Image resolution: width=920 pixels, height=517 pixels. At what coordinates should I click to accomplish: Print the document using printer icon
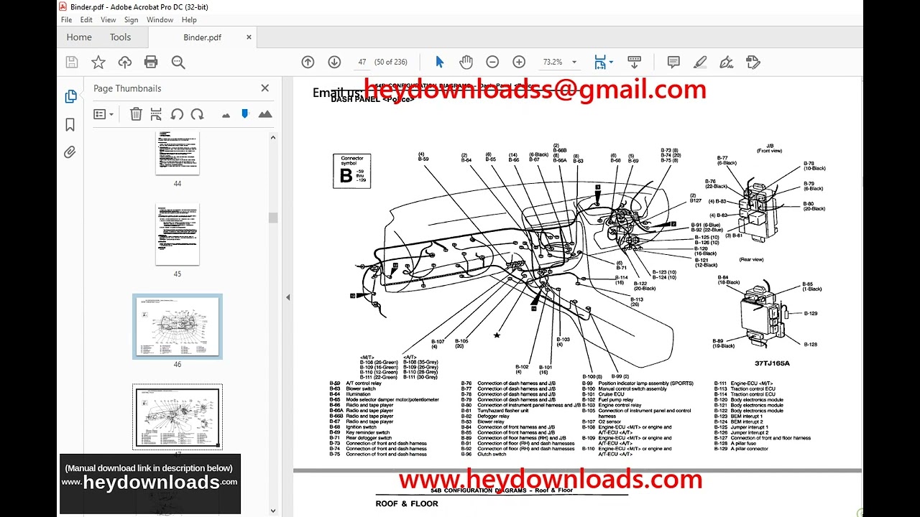(151, 62)
